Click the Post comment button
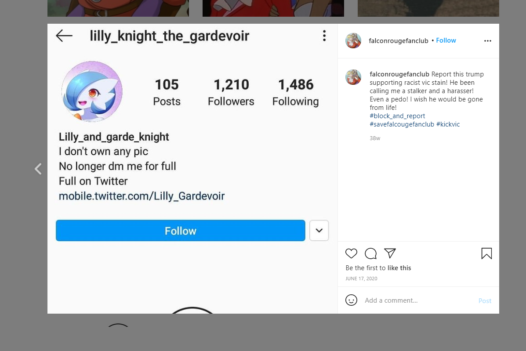The width and height of the screenshot is (526, 351). coord(485,301)
